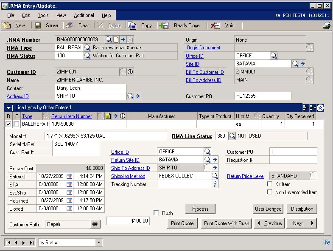Click the Void toolbar icon
The width and height of the screenshot is (333, 251).
(215, 25)
